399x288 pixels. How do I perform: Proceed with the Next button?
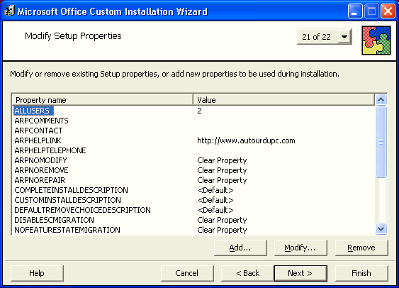pyautogui.click(x=300, y=273)
